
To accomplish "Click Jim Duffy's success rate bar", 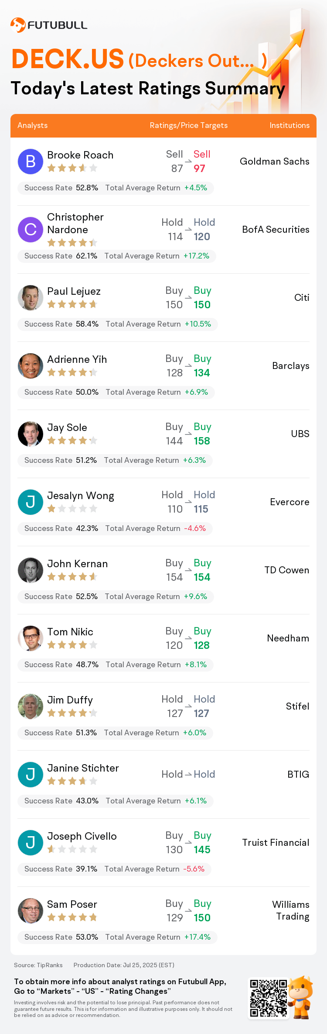I will [x=115, y=733].
